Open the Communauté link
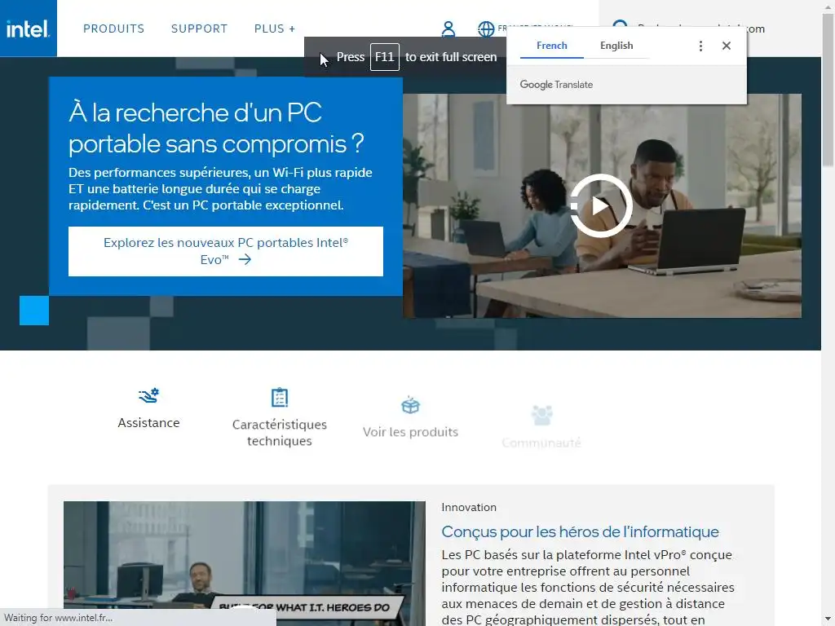The width and height of the screenshot is (835, 626). point(541,443)
